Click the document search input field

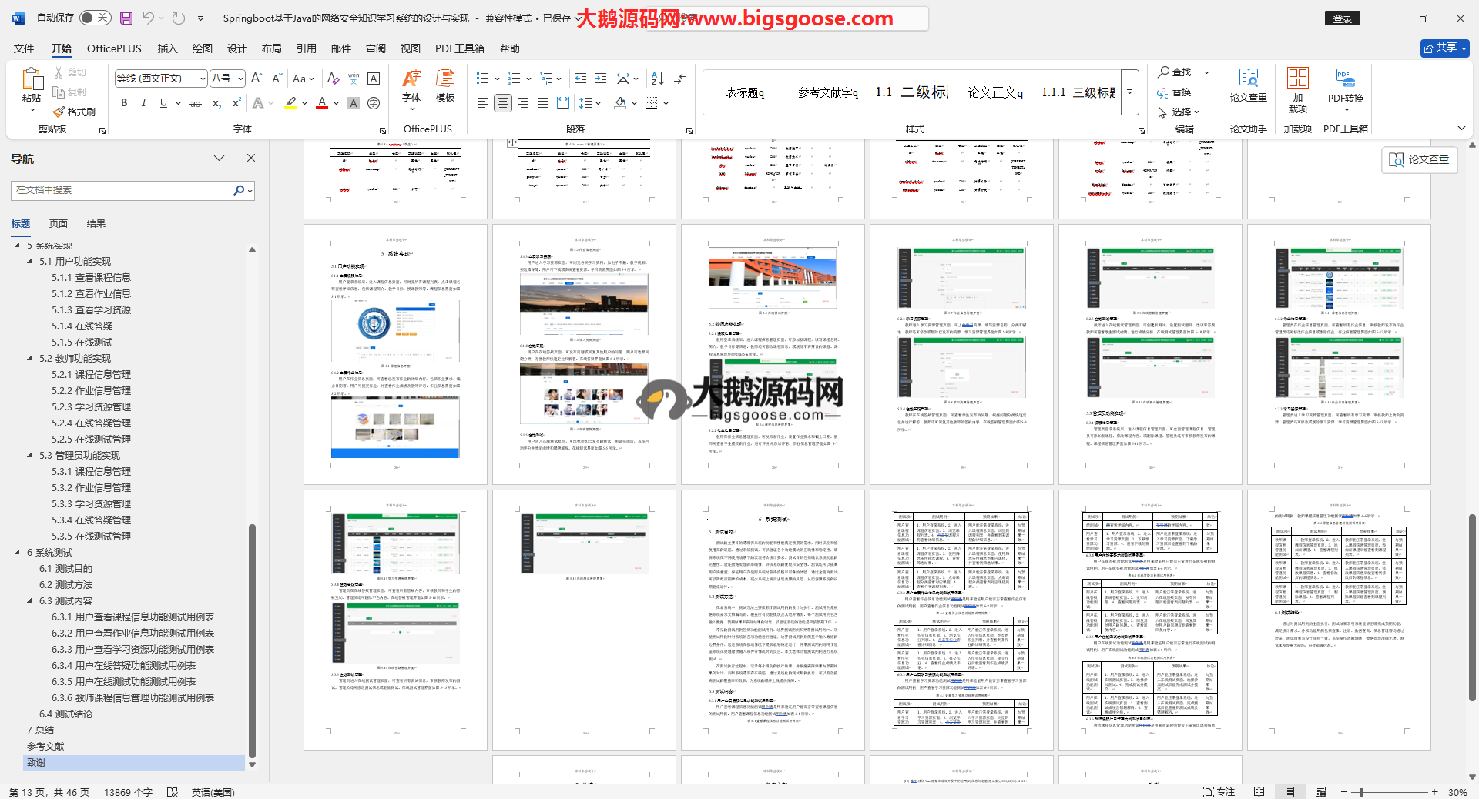(x=123, y=190)
